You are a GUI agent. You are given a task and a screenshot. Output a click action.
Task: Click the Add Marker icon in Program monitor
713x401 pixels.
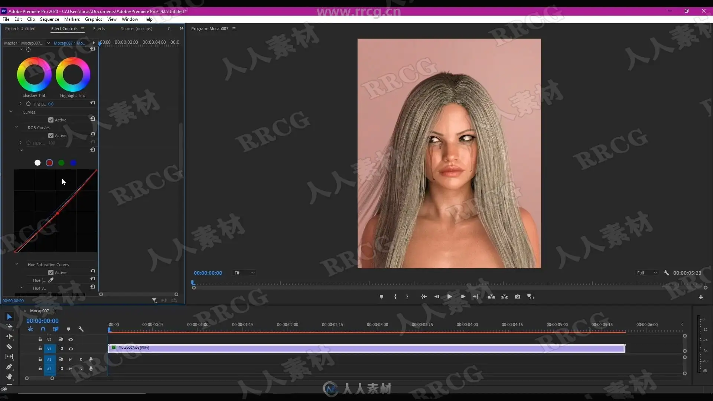pyautogui.click(x=381, y=297)
